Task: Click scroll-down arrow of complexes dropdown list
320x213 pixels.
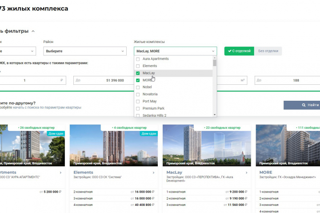Action: coord(215,115)
